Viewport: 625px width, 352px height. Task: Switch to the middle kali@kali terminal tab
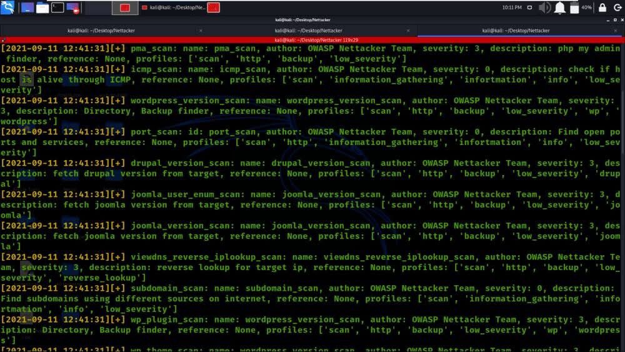[x=308, y=31]
